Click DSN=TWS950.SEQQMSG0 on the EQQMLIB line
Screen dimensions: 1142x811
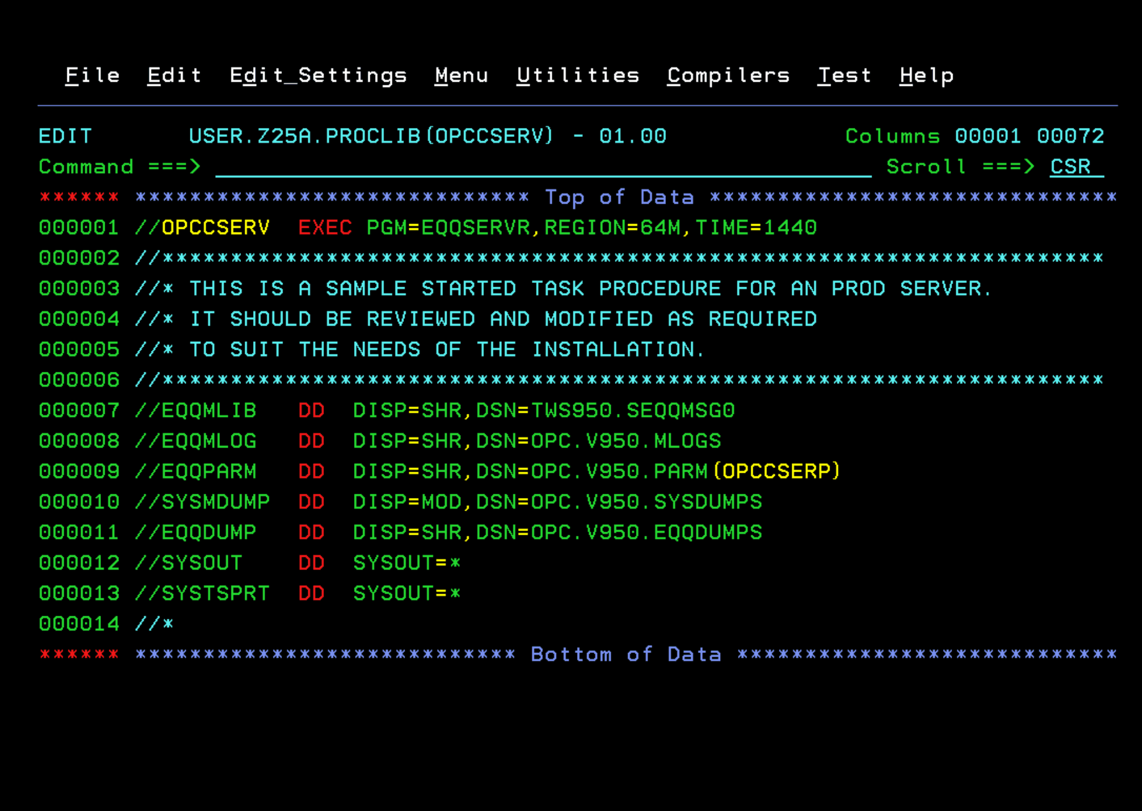pyautogui.click(x=605, y=410)
